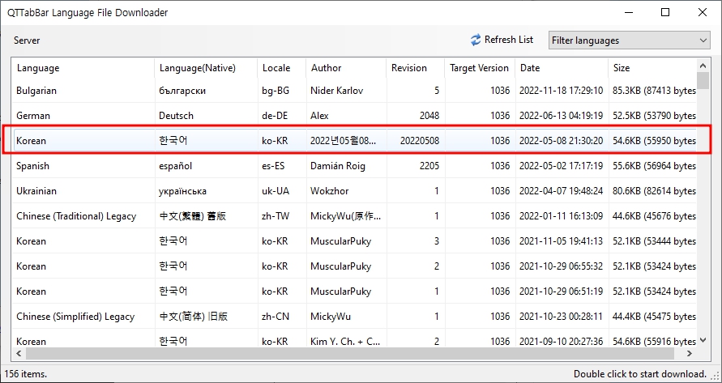
Task: Select the German language row
Action: coord(355,116)
